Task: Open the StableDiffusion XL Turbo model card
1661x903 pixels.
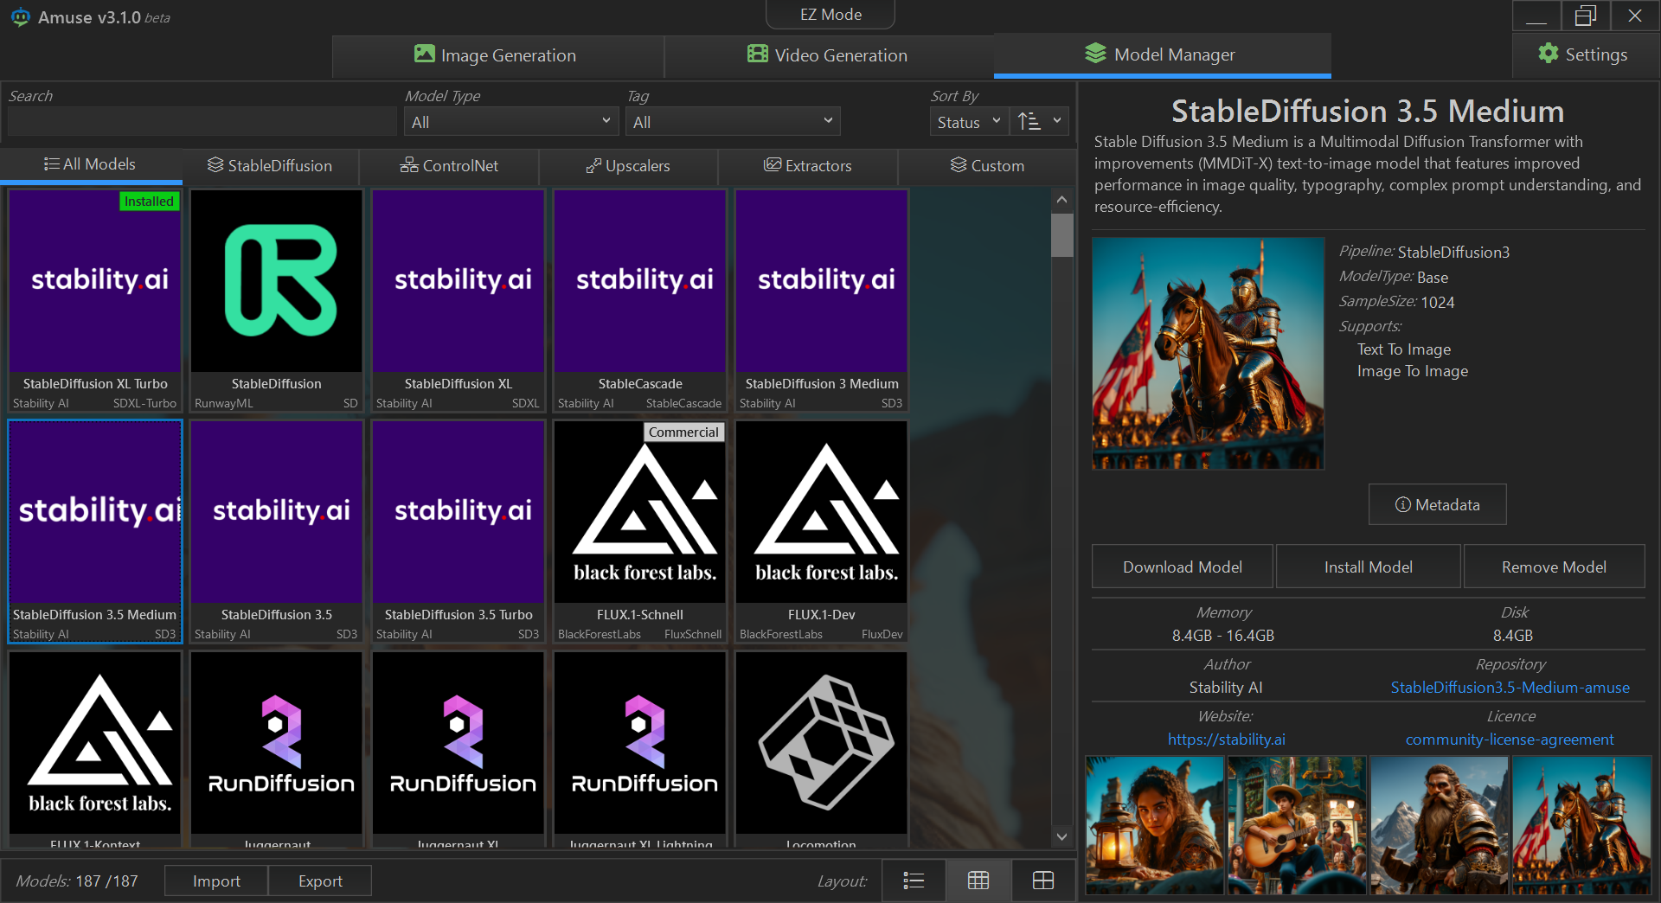Action: (95, 301)
